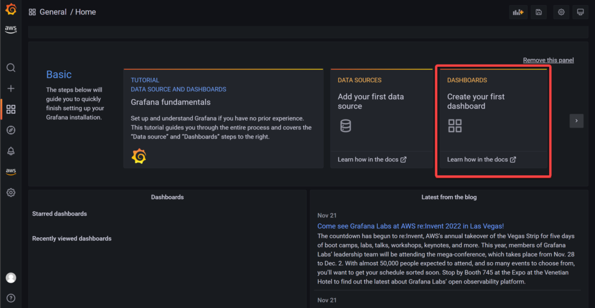This screenshot has height=308, width=595.
Task: Click the first Nov 21 blog date
Action: pyautogui.click(x=327, y=216)
